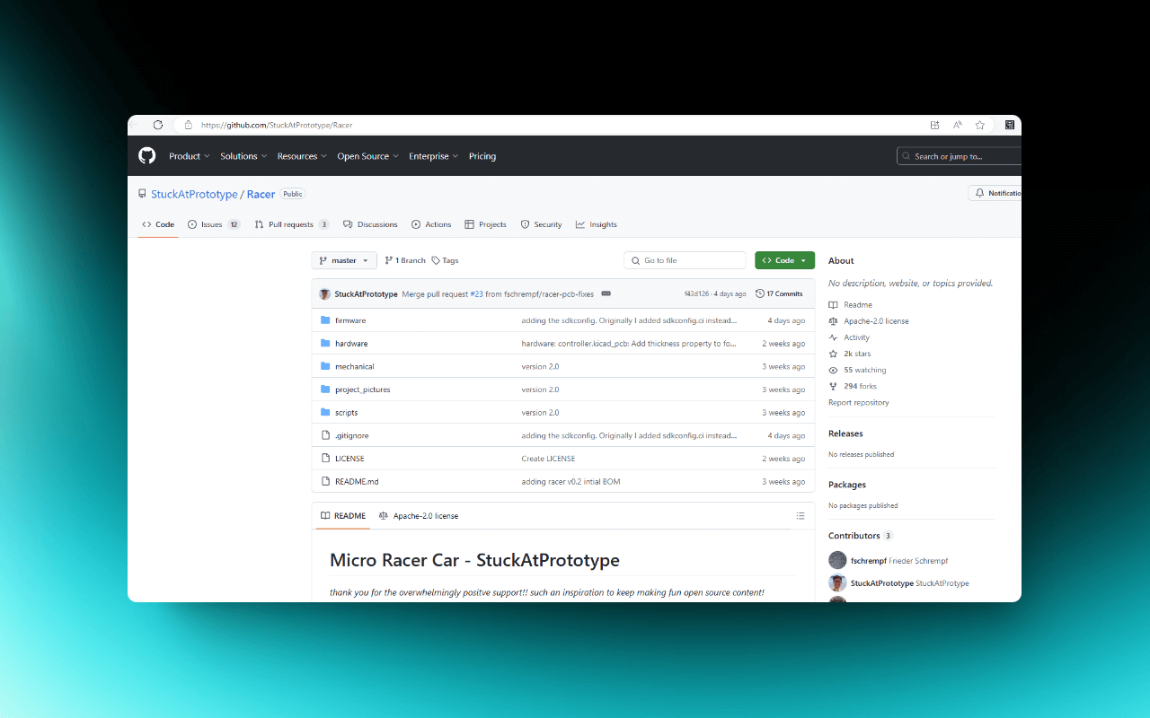The image size is (1150, 718).
Task: Open the hardware folder
Action: (351, 344)
